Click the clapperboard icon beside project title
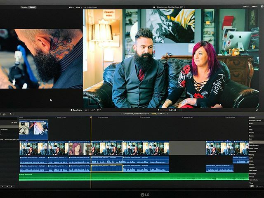 pos(154,7)
